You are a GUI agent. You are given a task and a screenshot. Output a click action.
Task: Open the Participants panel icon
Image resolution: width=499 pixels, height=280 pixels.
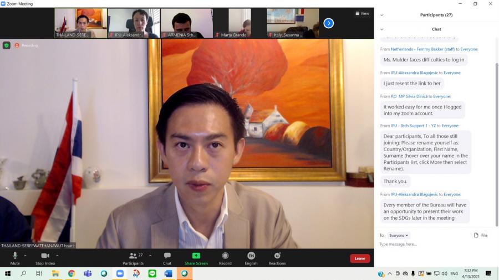(133, 256)
